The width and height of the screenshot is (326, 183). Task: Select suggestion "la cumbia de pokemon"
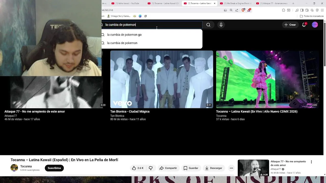pos(152,43)
